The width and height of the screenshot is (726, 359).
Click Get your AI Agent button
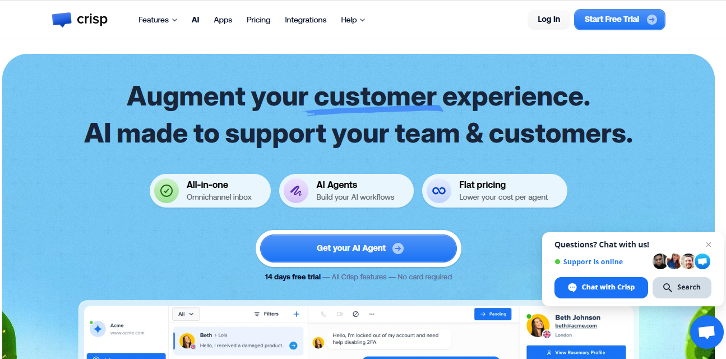pyautogui.click(x=359, y=248)
